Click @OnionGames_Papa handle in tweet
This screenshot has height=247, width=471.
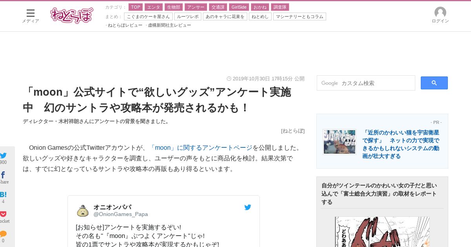(x=120, y=214)
